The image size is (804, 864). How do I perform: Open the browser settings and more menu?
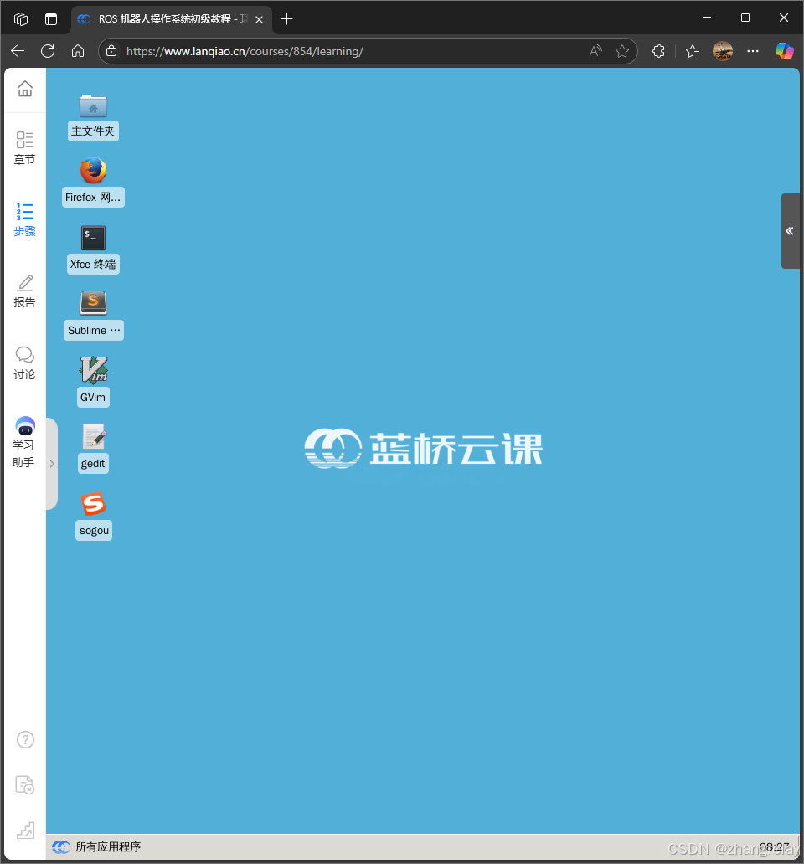753,51
